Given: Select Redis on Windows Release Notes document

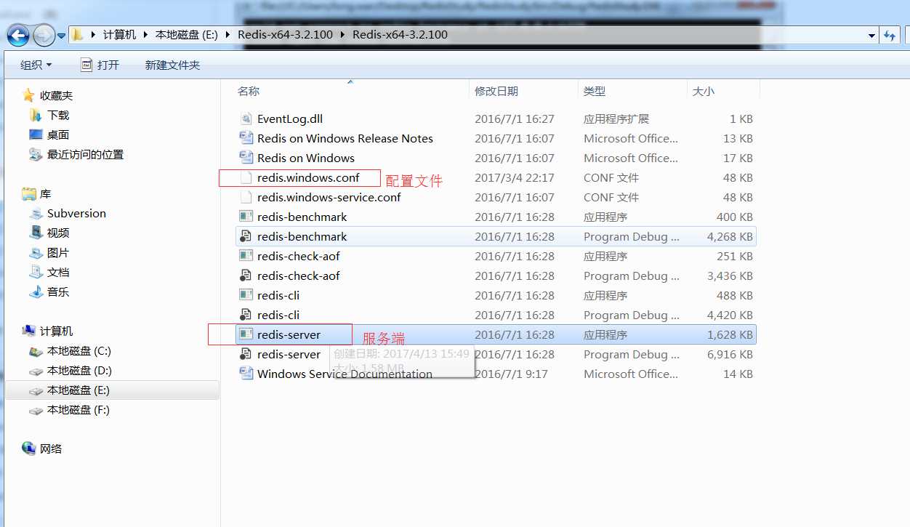Looking at the screenshot, I should coord(345,138).
